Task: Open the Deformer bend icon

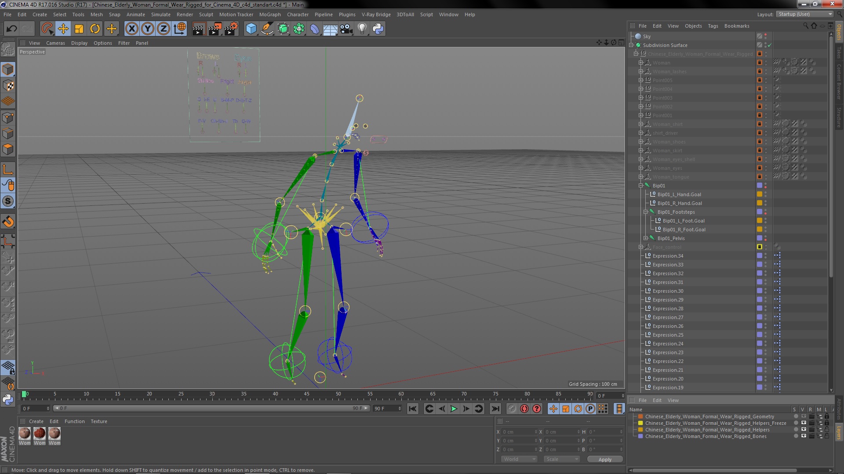Action: point(315,29)
